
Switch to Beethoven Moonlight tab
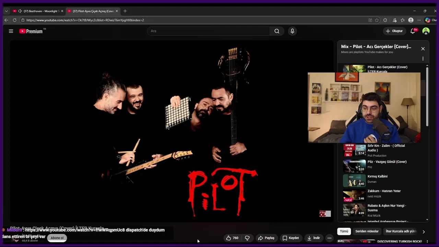38,11
